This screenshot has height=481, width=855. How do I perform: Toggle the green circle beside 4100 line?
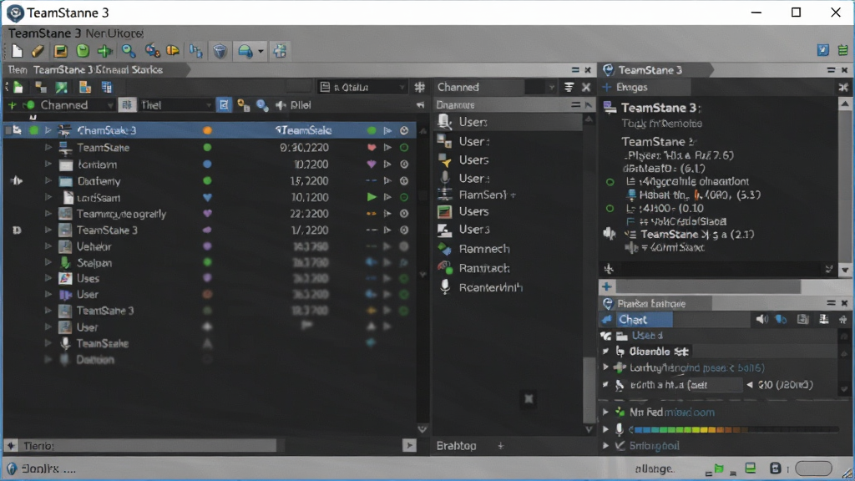coord(610,208)
